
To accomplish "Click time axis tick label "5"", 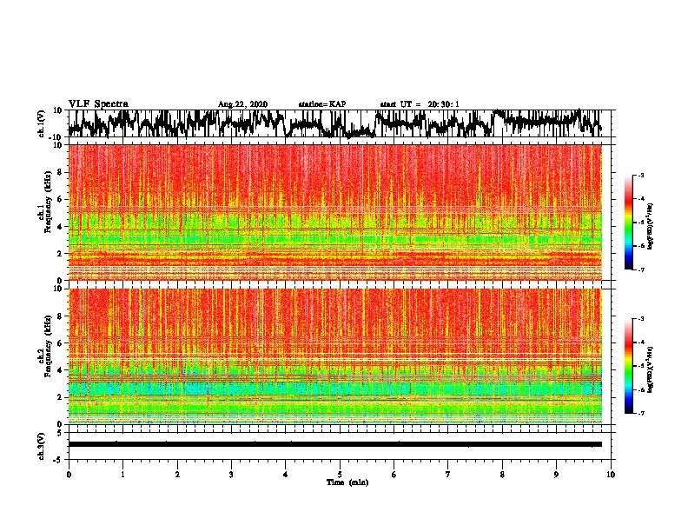I will (340, 475).
